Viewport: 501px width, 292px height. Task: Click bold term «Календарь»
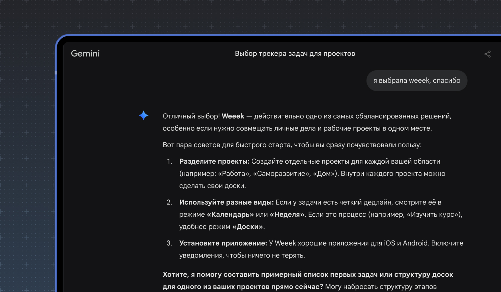tap(230, 215)
